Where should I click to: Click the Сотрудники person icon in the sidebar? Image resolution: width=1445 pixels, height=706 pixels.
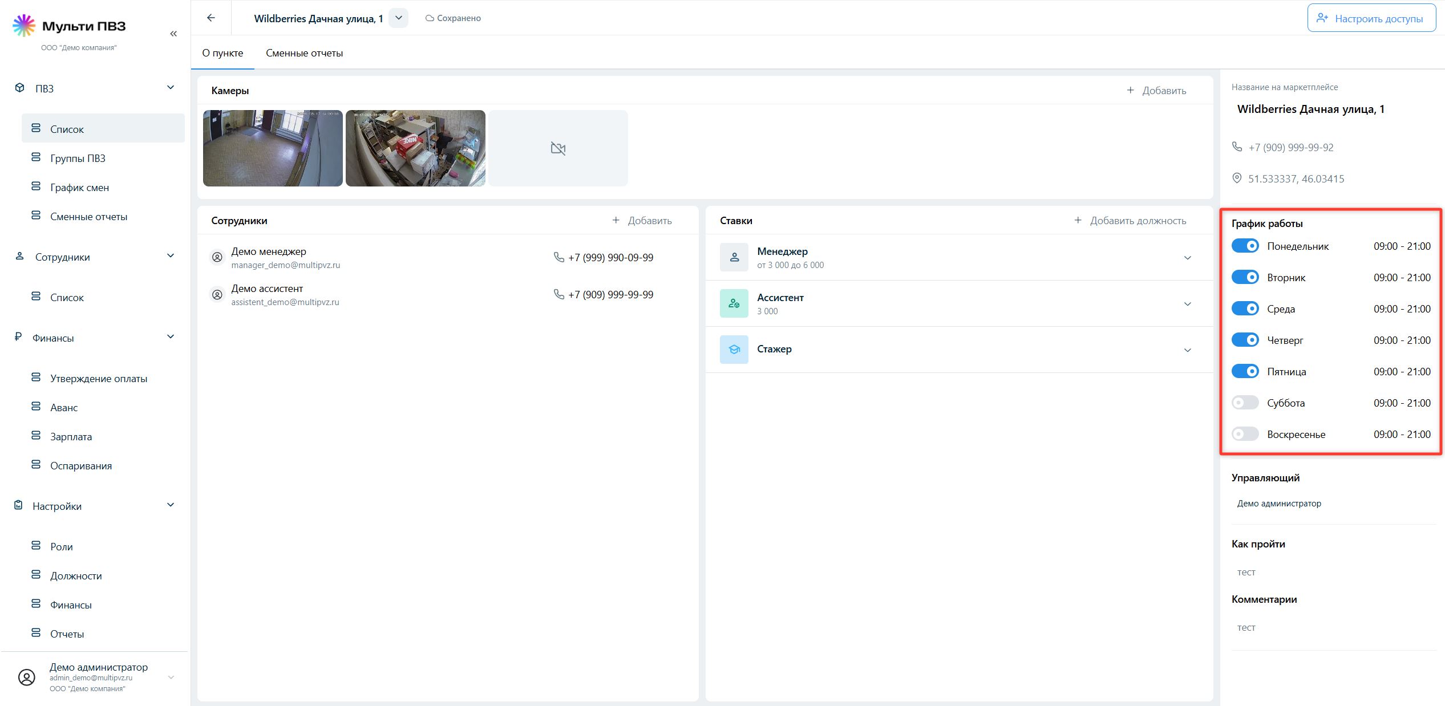19,256
